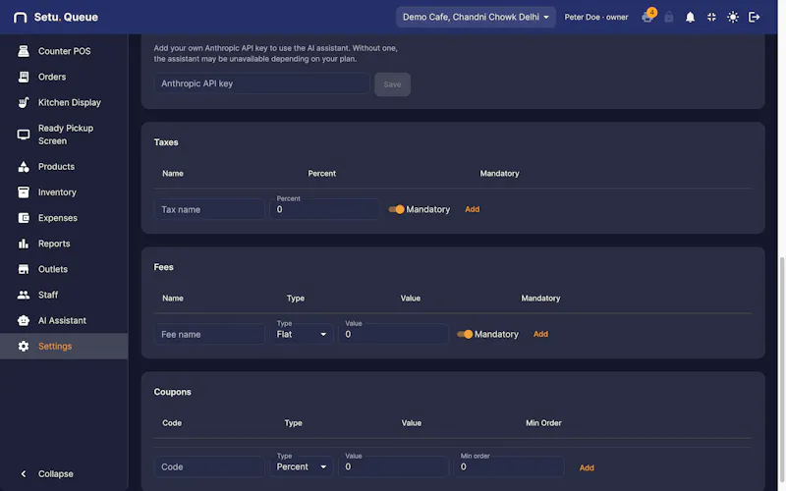786x491 pixels.
Task: Open Reports section
Action: coord(64,244)
